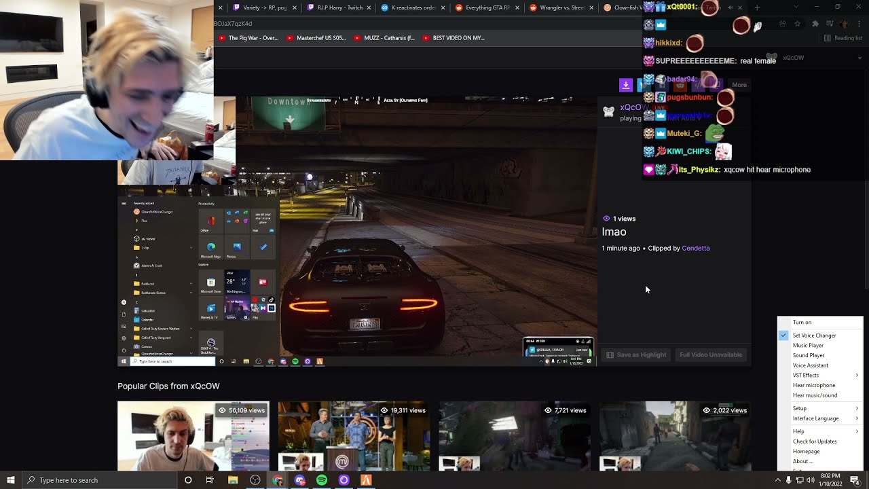Click the purple download clip button
Image resolution: width=869 pixels, height=489 pixels.
click(625, 85)
